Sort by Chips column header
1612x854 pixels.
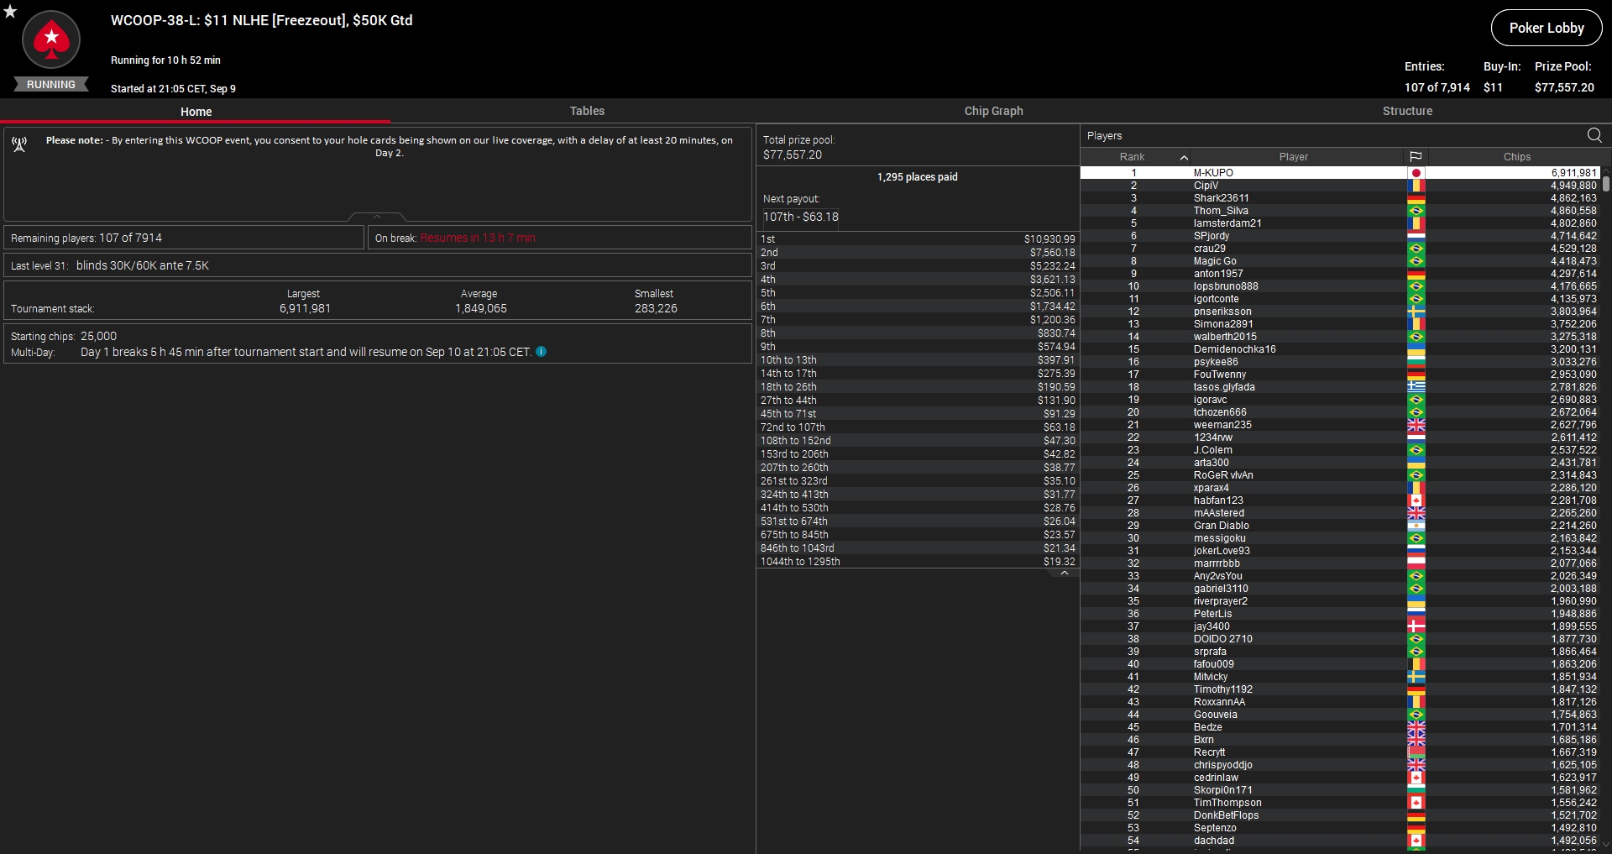pos(1516,157)
